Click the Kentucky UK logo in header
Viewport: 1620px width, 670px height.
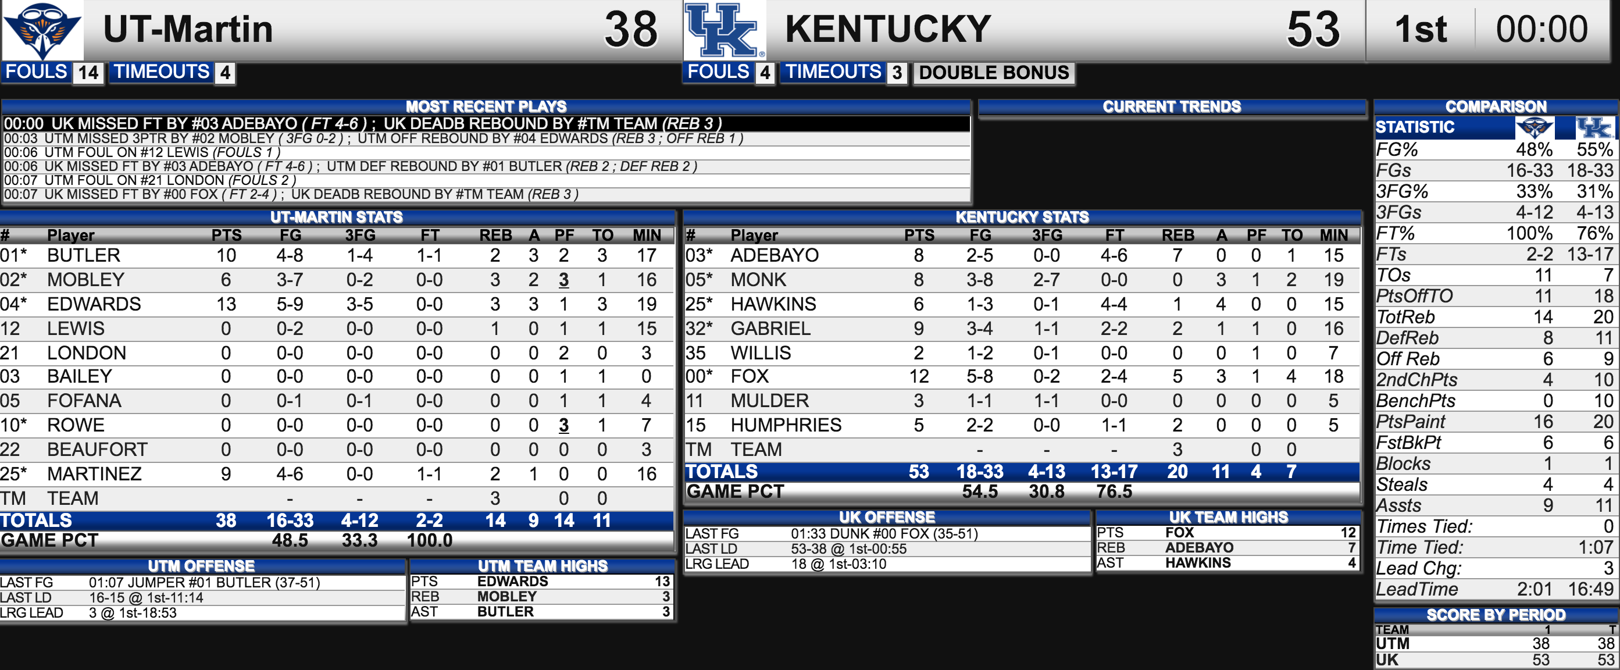(x=725, y=30)
